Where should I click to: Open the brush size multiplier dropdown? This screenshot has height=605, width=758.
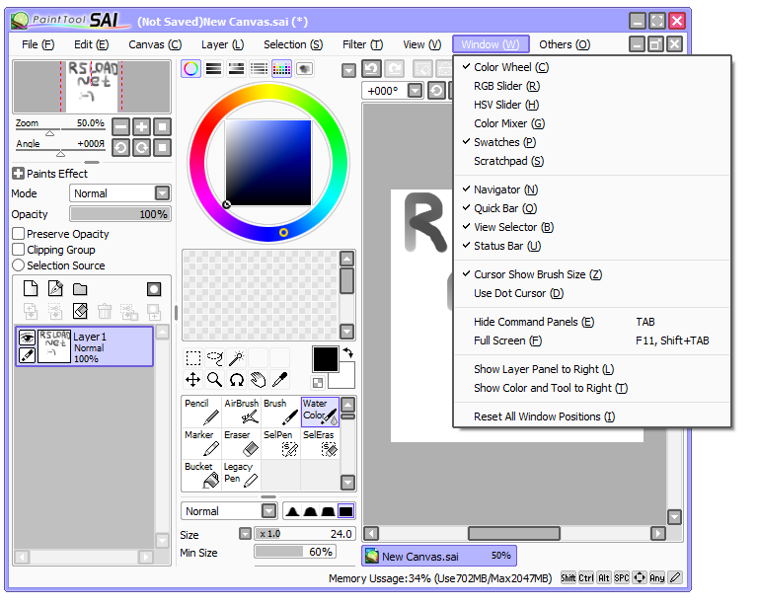[x=246, y=534]
